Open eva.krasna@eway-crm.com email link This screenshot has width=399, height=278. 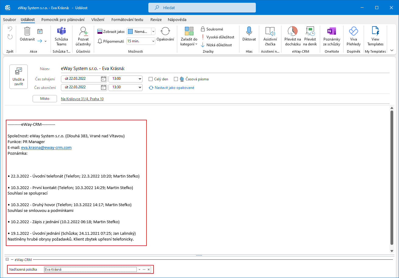[46, 148]
